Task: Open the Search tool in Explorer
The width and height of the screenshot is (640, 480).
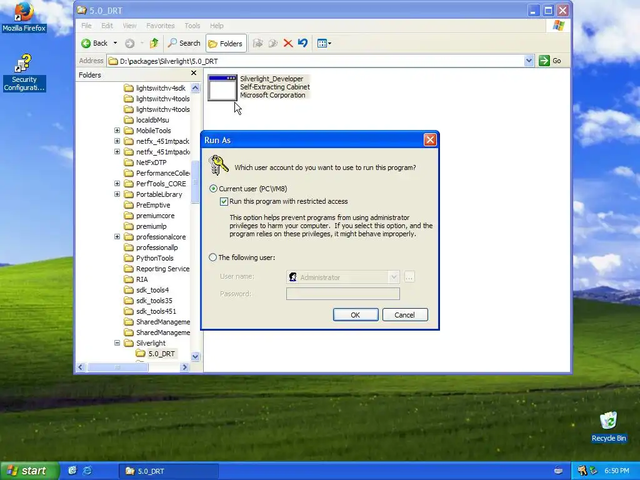Action: point(184,43)
